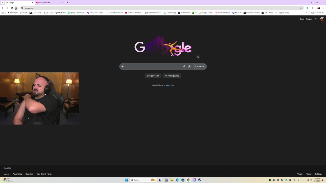Go back with the browser back arrow
The image size is (326, 183).
3,8
